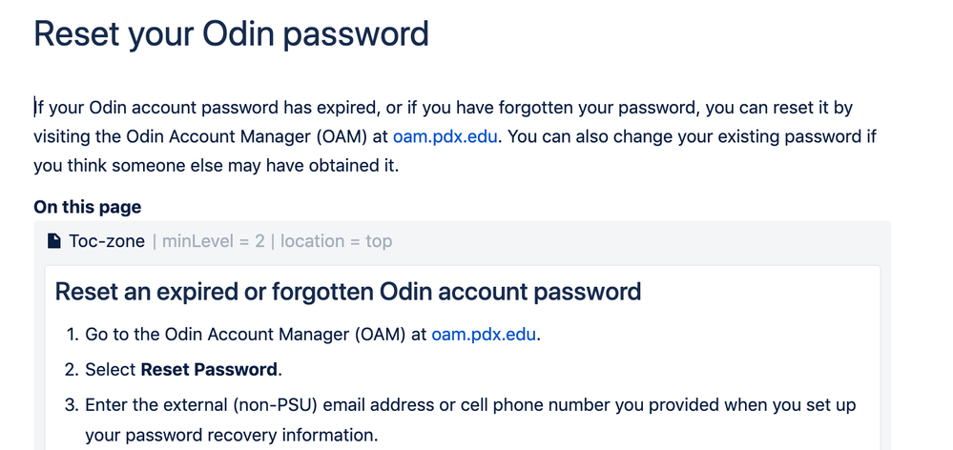Follow the oam.pdx.edu link in step 1
This screenshot has height=450, width=953.
pos(485,334)
